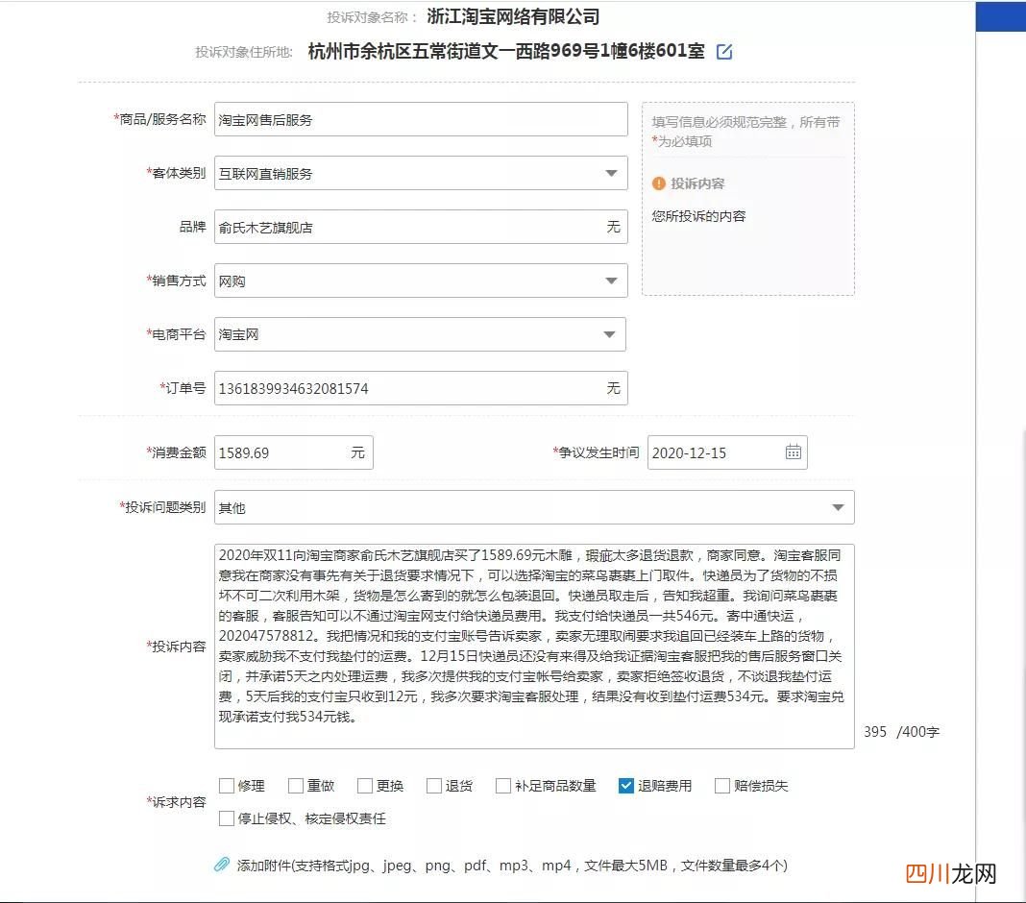Click the 消费金额 field showing 1589.69
The height and width of the screenshot is (903, 1026).
click(294, 452)
